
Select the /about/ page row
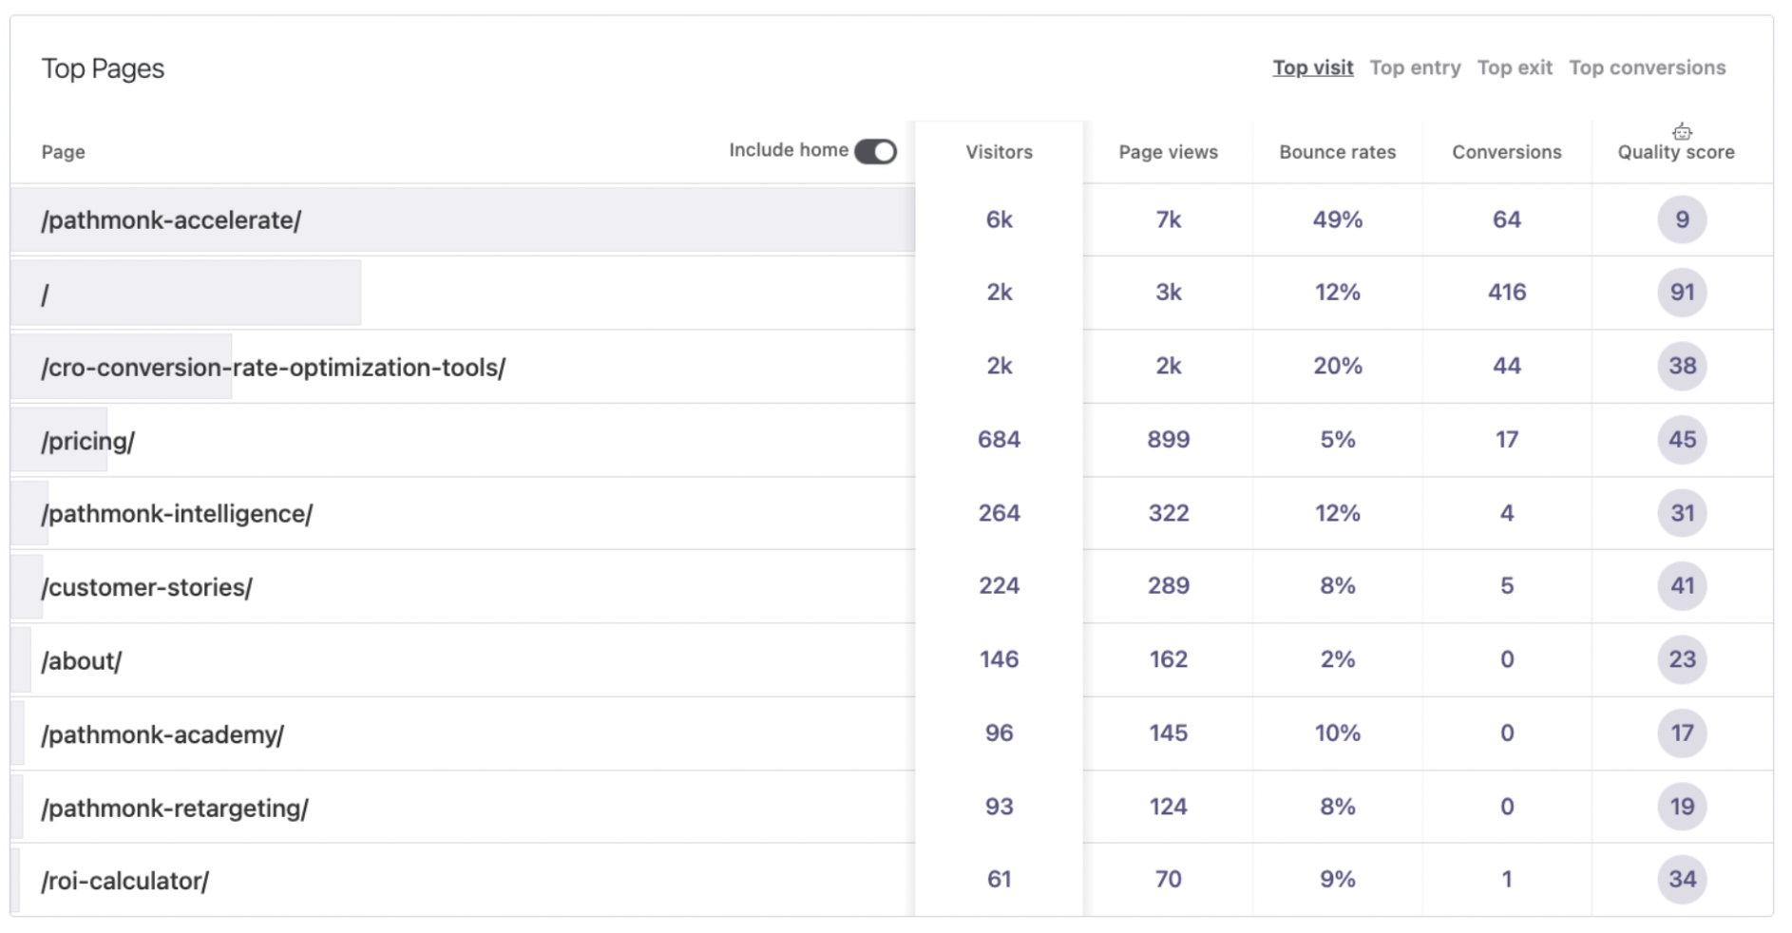coord(81,659)
